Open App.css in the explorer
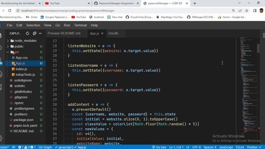The image size is (265, 149). [x=22, y=58]
